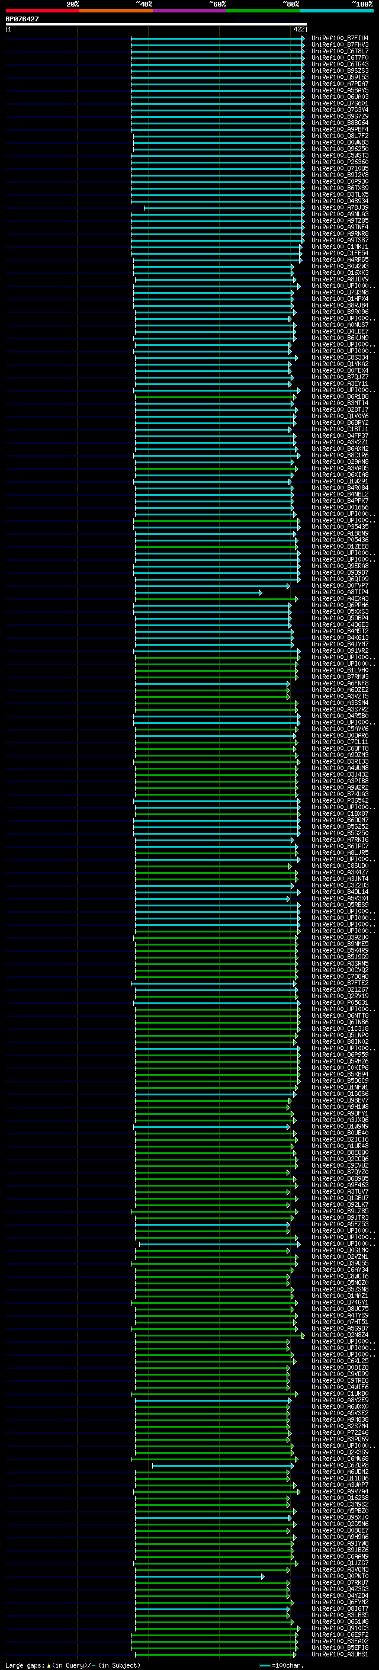Select the UniRef100_C1MKJ1 label

tap(339, 246)
